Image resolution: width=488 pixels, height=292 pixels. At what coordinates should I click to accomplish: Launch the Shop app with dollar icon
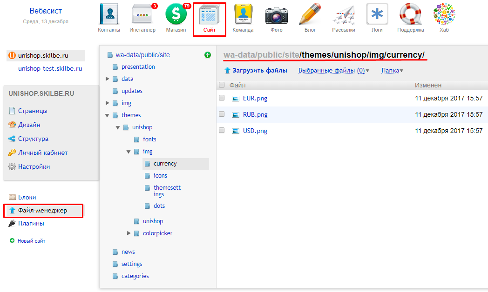click(x=176, y=15)
